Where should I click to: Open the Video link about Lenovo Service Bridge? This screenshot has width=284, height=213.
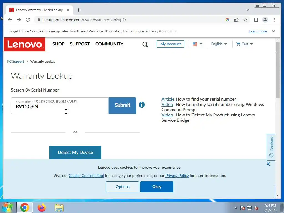coord(167,115)
